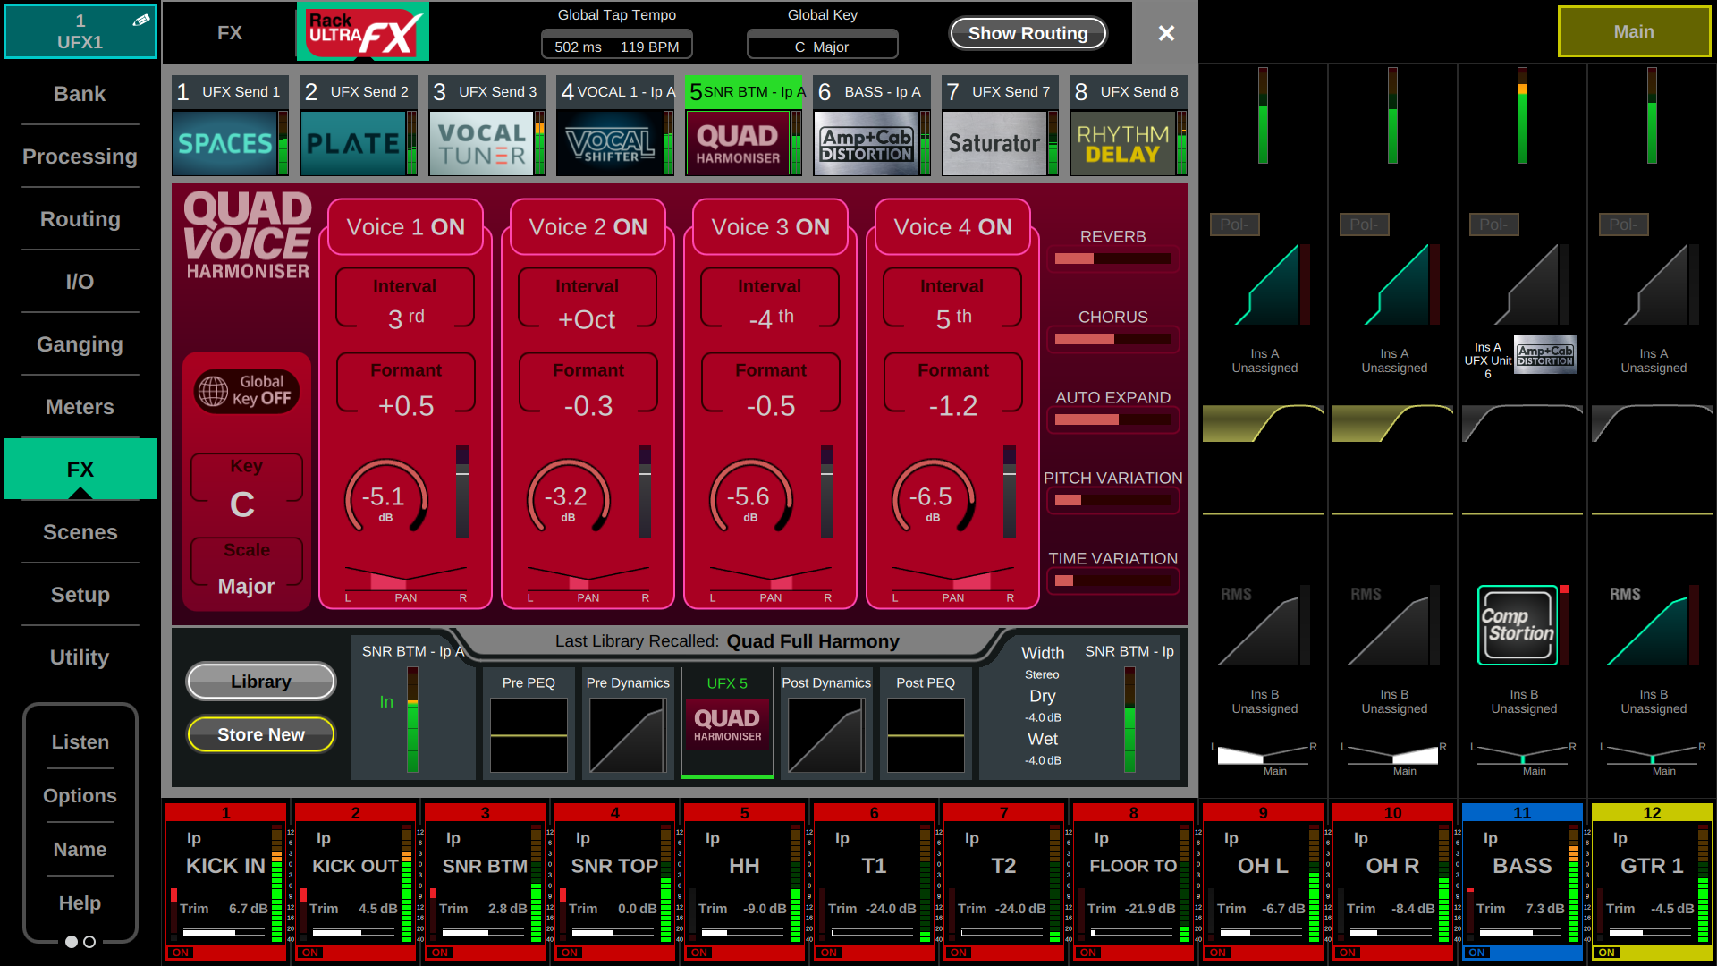Switch to the Routing page

click(80, 219)
